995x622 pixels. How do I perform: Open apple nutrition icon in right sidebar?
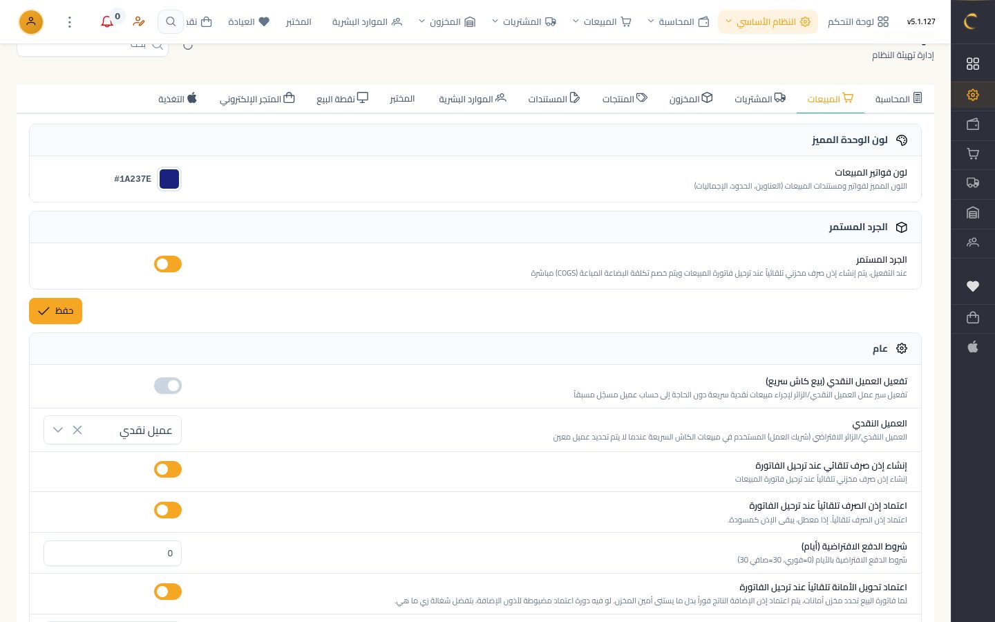point(973,347)
